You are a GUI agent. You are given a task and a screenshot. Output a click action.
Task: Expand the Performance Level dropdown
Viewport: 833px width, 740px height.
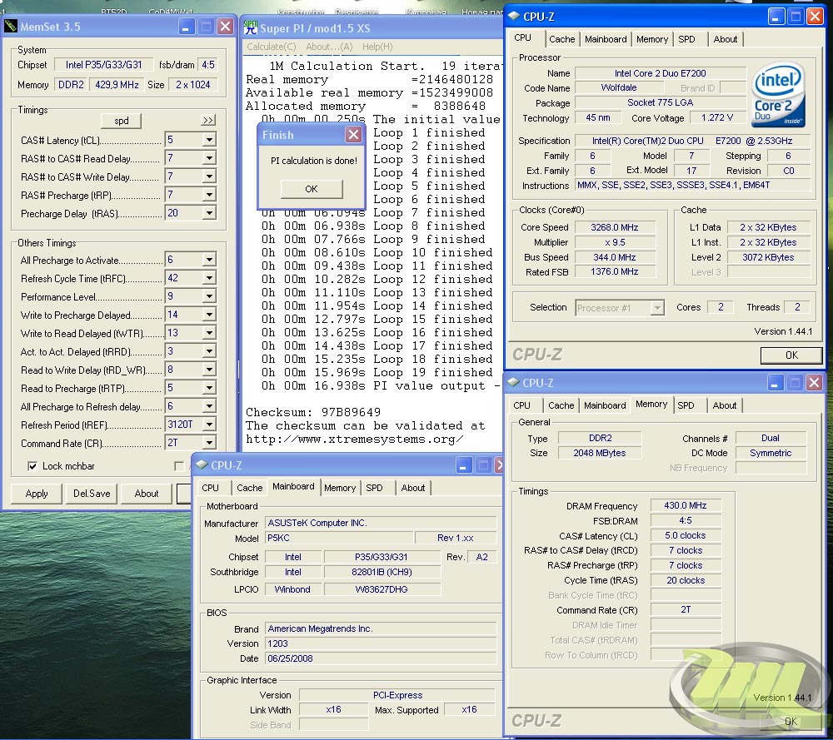pos(209,296)
